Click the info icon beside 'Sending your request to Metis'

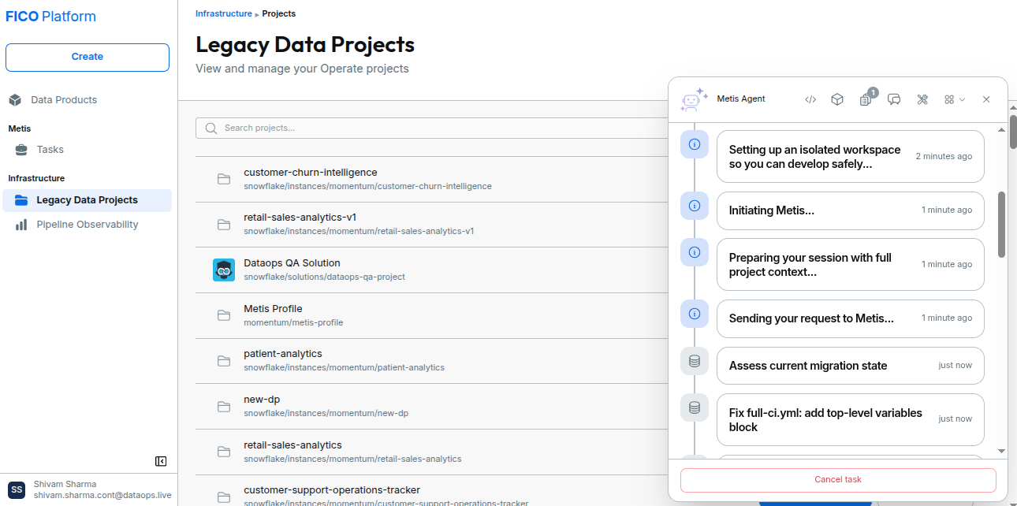[x=695, y=314]
